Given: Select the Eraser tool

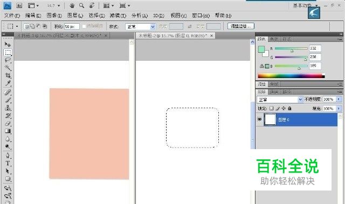Looking at the screenshot, I should pyautogui.click(x=8, y=123).
